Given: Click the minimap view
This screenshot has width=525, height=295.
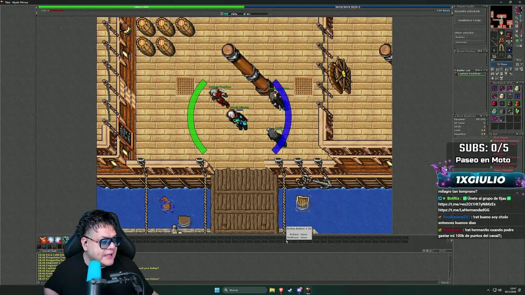Looking at the screenshot, I should coord(502,17).
